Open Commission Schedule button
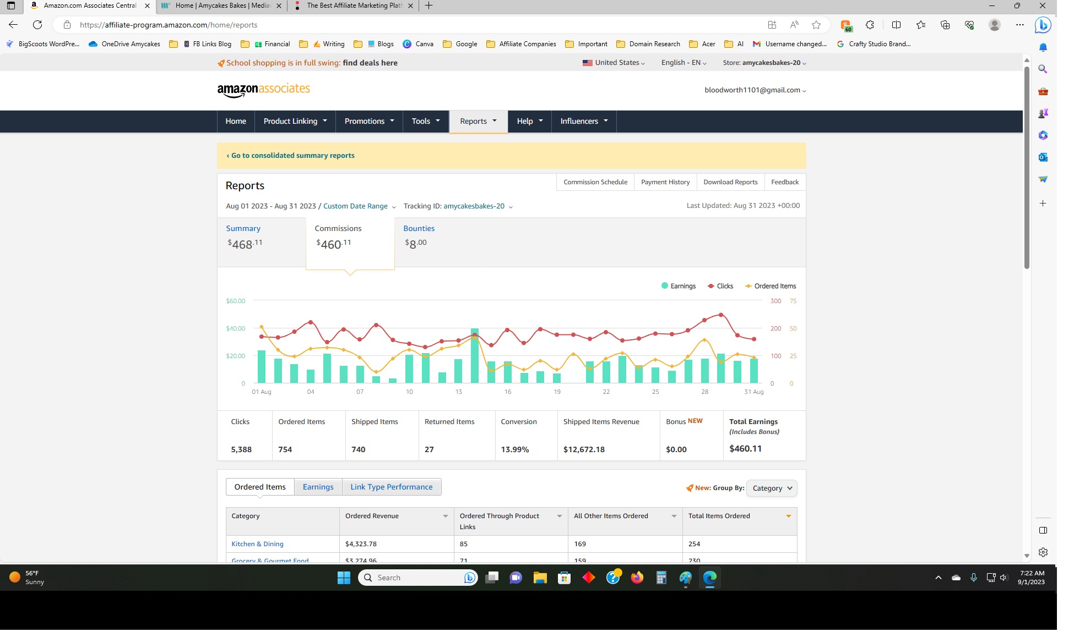Image resolution: width=1074 pixels, height=632 pixels. (595, 182)
